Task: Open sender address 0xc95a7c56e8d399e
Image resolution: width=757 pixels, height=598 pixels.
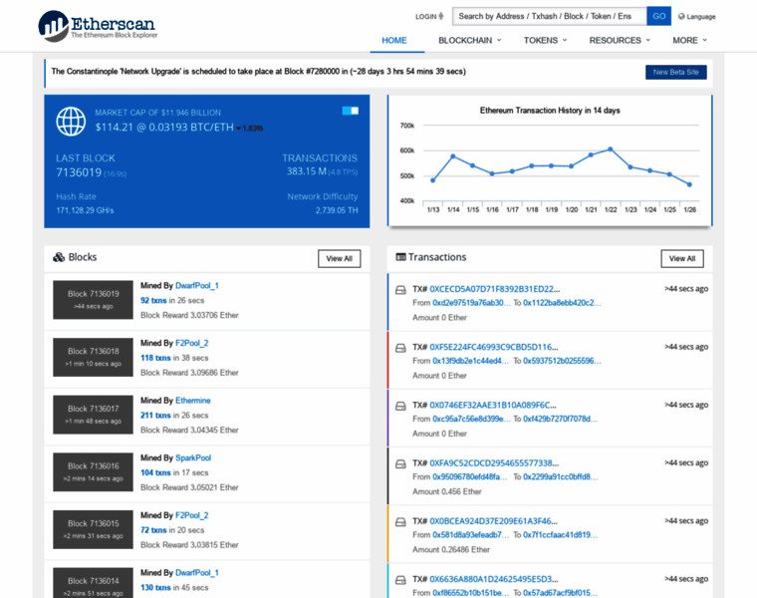Action: pyautogui.click(x=471, y=419)
